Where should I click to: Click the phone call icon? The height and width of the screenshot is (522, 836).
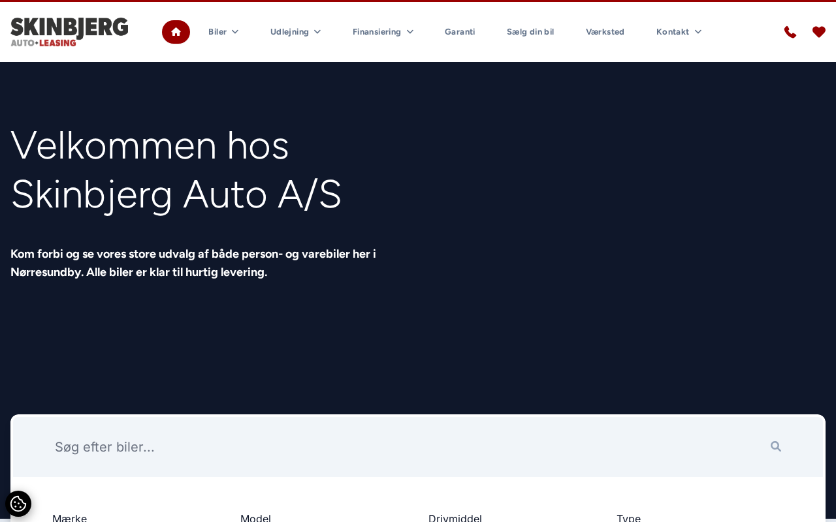click(790, 32)
